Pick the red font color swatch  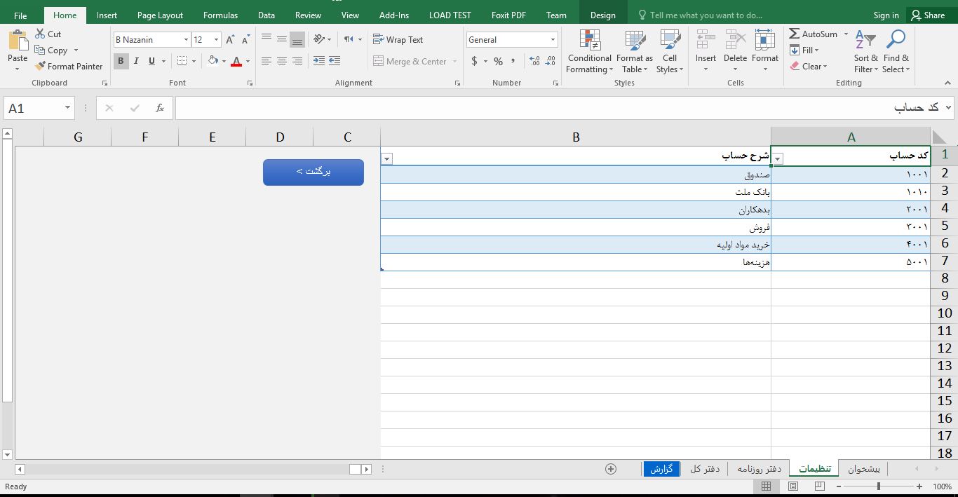click(236, 61)
